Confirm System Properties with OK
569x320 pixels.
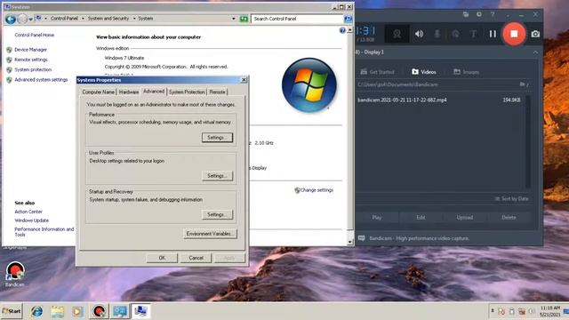tap(162, 258)
